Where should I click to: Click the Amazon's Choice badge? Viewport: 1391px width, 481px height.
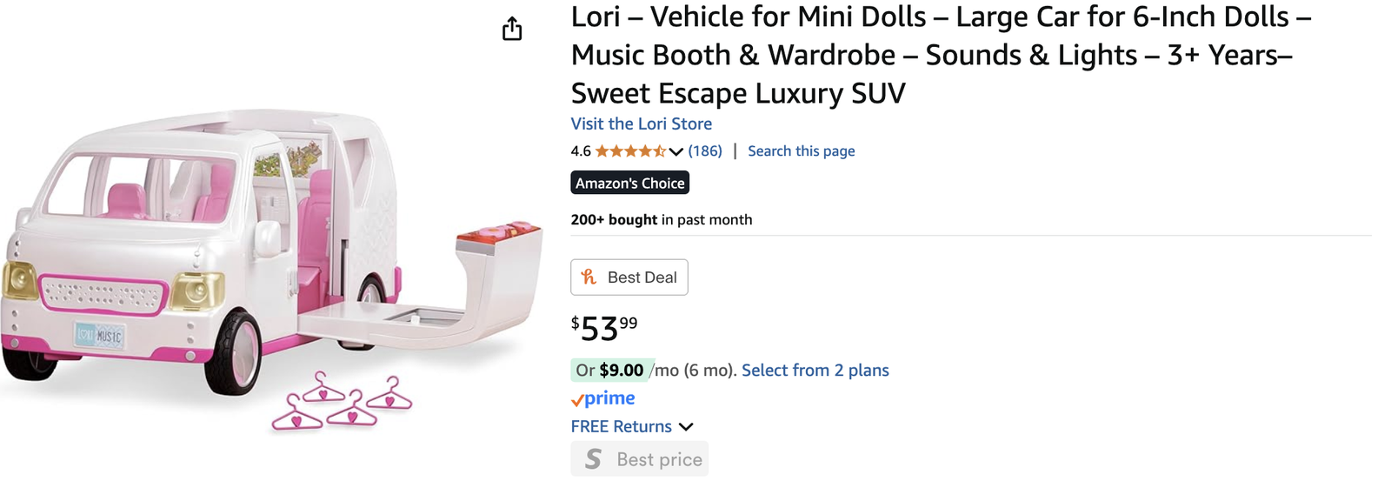629,184
